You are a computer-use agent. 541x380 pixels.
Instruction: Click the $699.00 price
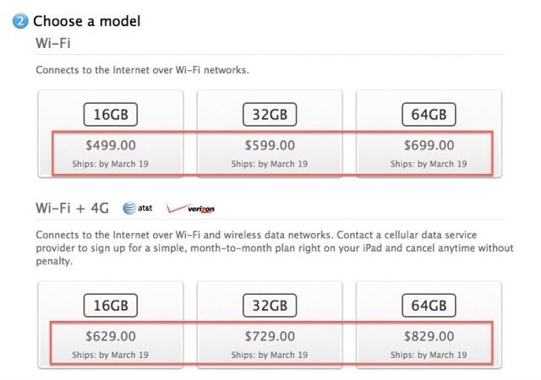tap(429, 145)
